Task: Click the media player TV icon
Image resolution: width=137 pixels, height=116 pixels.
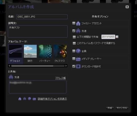Action: [78, 59]
